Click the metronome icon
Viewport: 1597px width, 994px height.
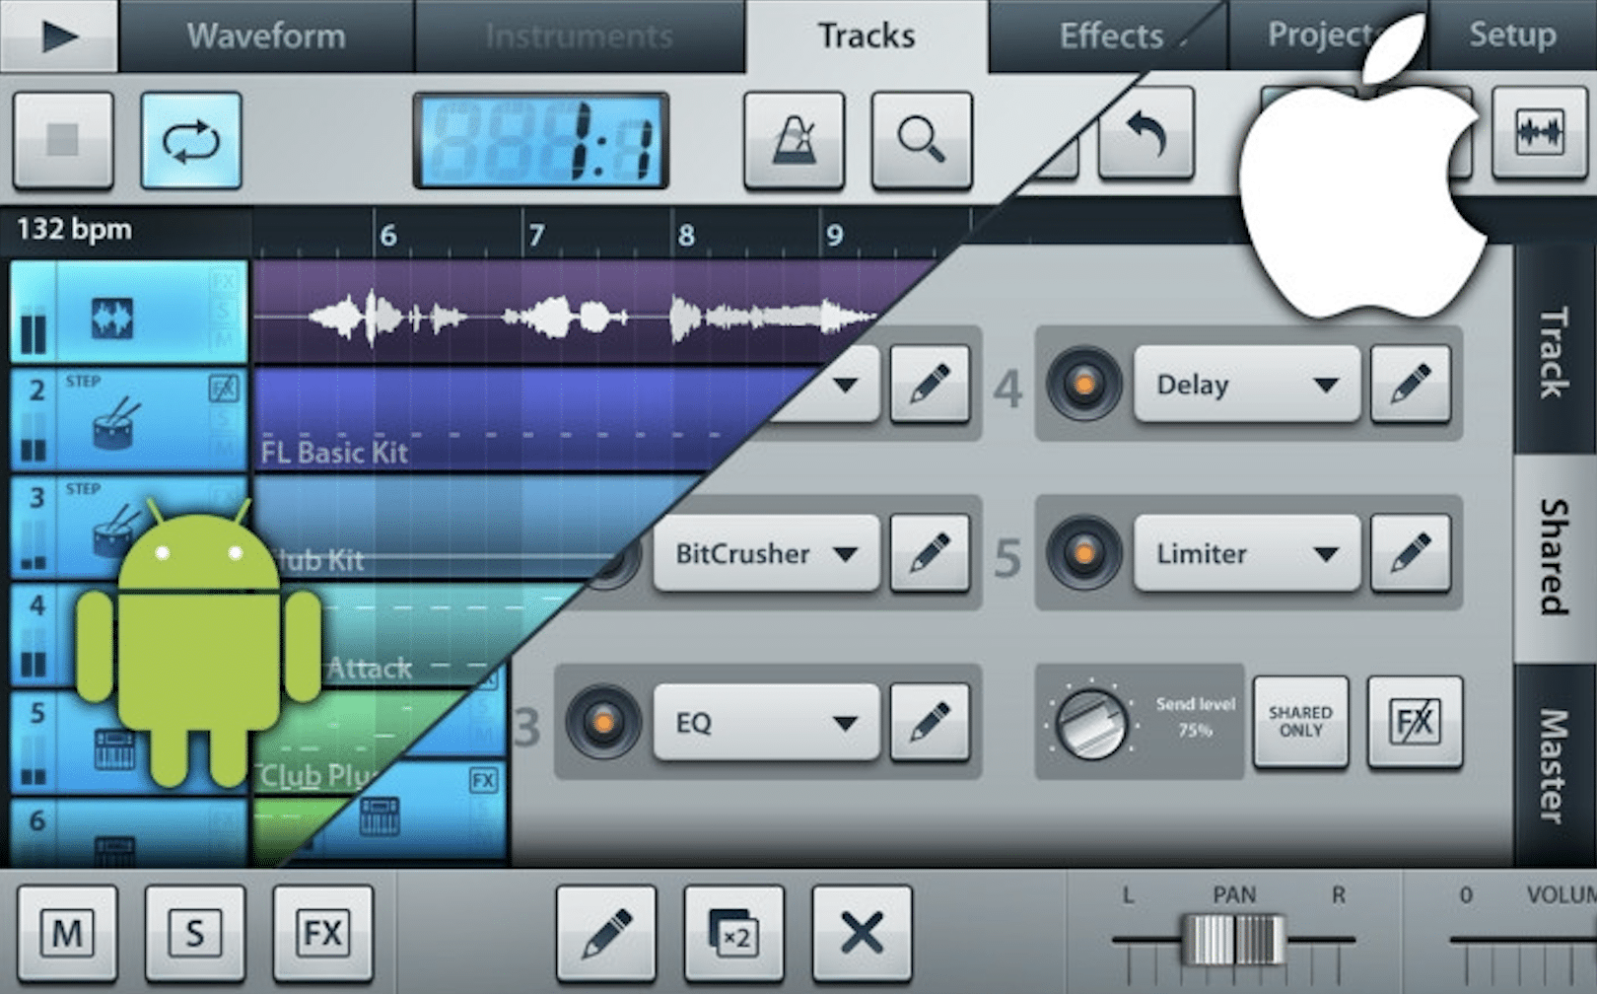(x=794, y=140)
